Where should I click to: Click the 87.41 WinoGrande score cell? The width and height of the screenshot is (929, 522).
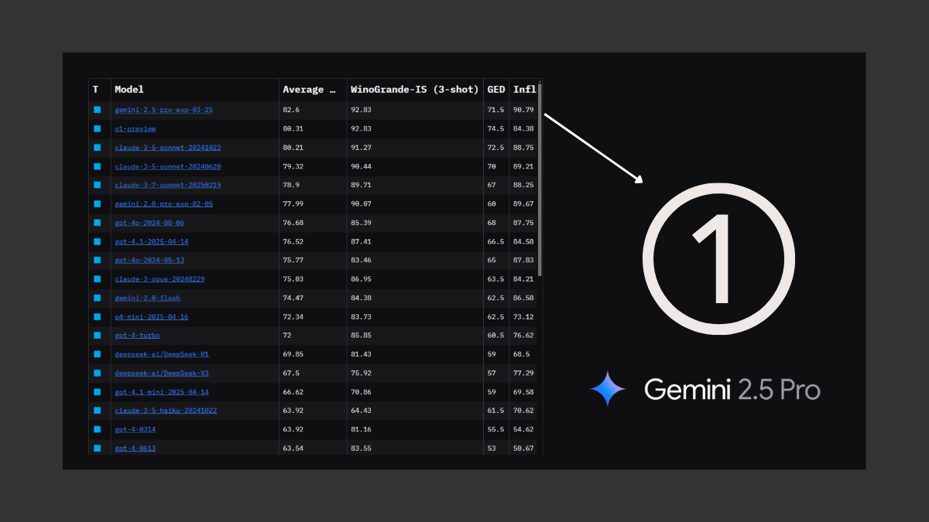[x=361, y=241]
